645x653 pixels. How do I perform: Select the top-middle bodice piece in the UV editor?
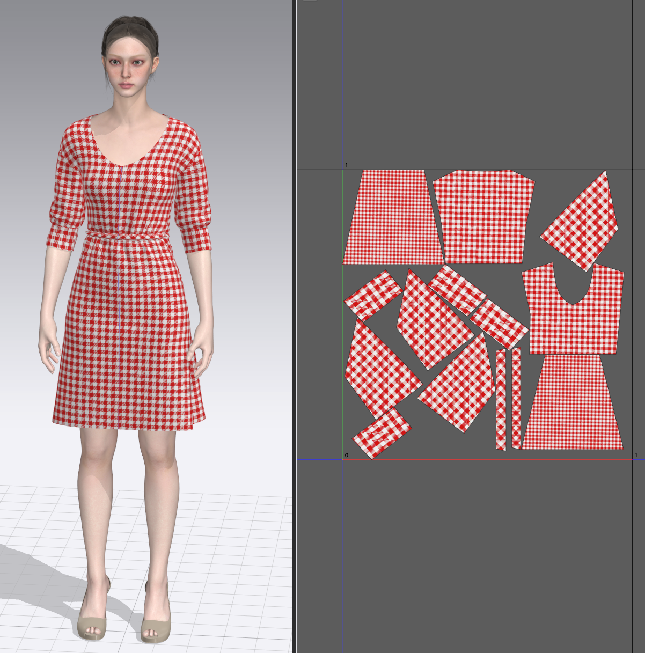pyautogui.click(x=484, y=217)
